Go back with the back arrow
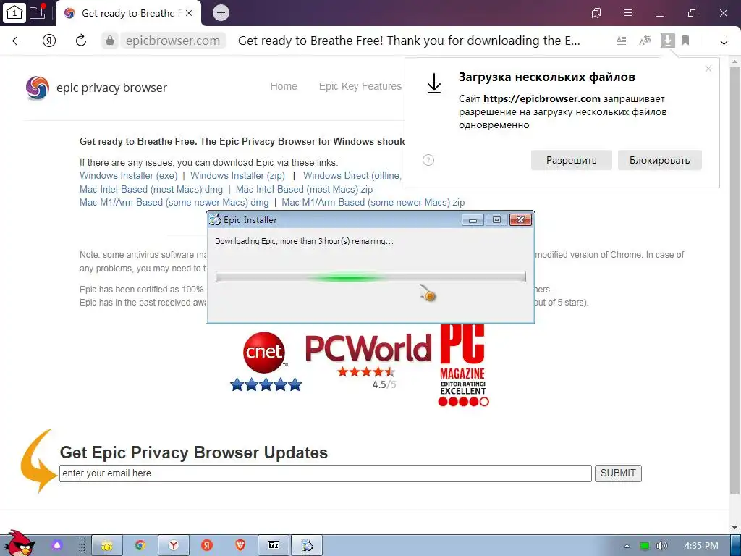The width and height of the screenshot is (741, 556). [17, 41]
